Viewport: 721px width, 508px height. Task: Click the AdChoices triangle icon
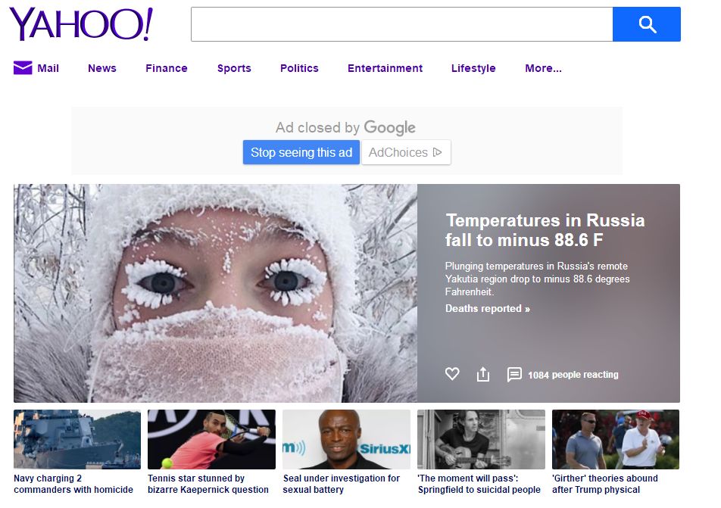click(x=437, y=152)
